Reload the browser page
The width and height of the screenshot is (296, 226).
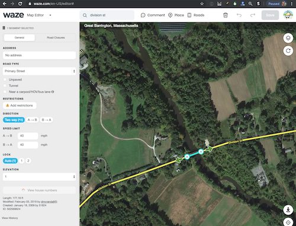tap(20, 4)
